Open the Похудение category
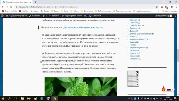 click(134, 59)
